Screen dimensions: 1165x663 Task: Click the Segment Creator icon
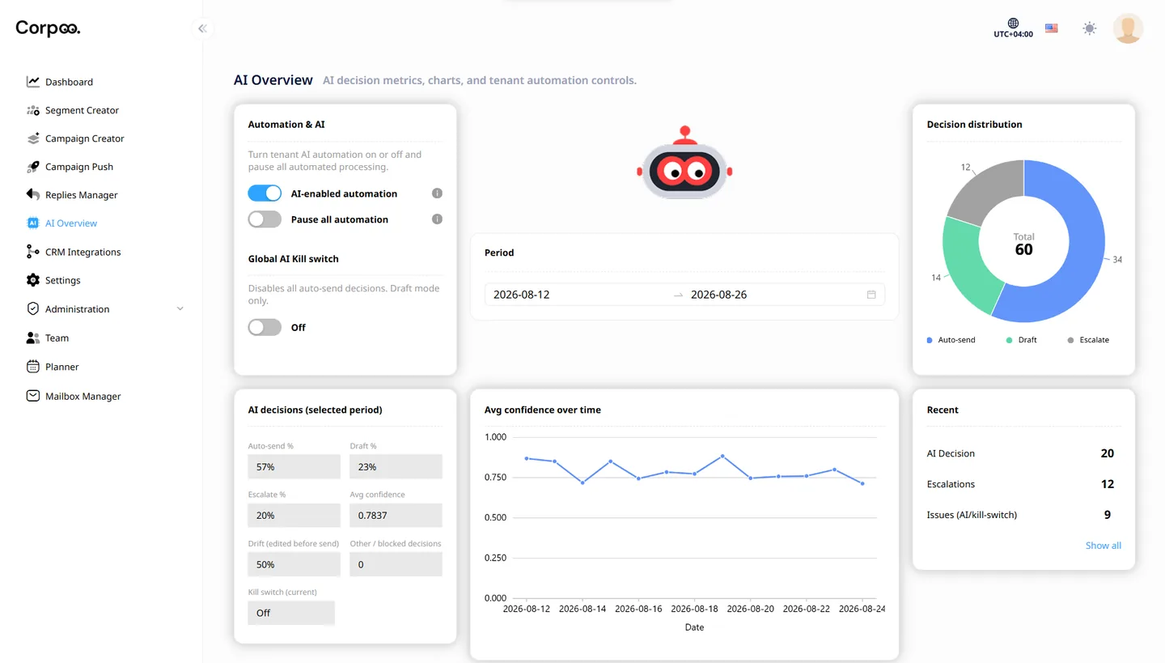(32, 110)
